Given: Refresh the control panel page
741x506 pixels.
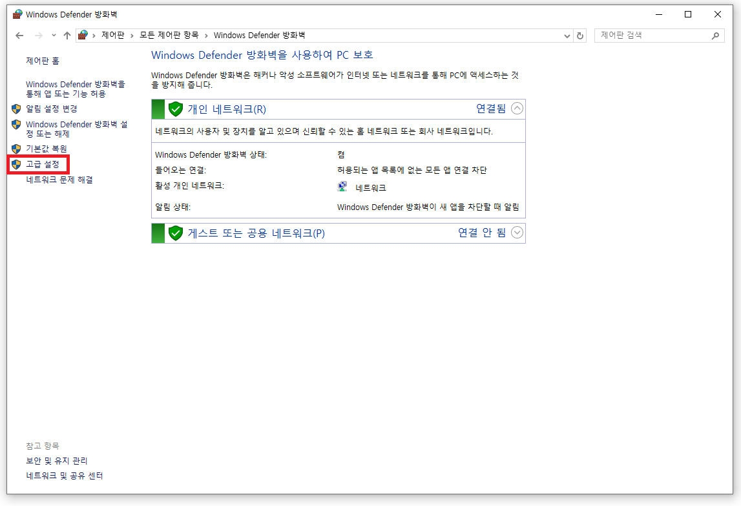Looking at the screenshot, I should pyautogui.click(x=580, y=36).
